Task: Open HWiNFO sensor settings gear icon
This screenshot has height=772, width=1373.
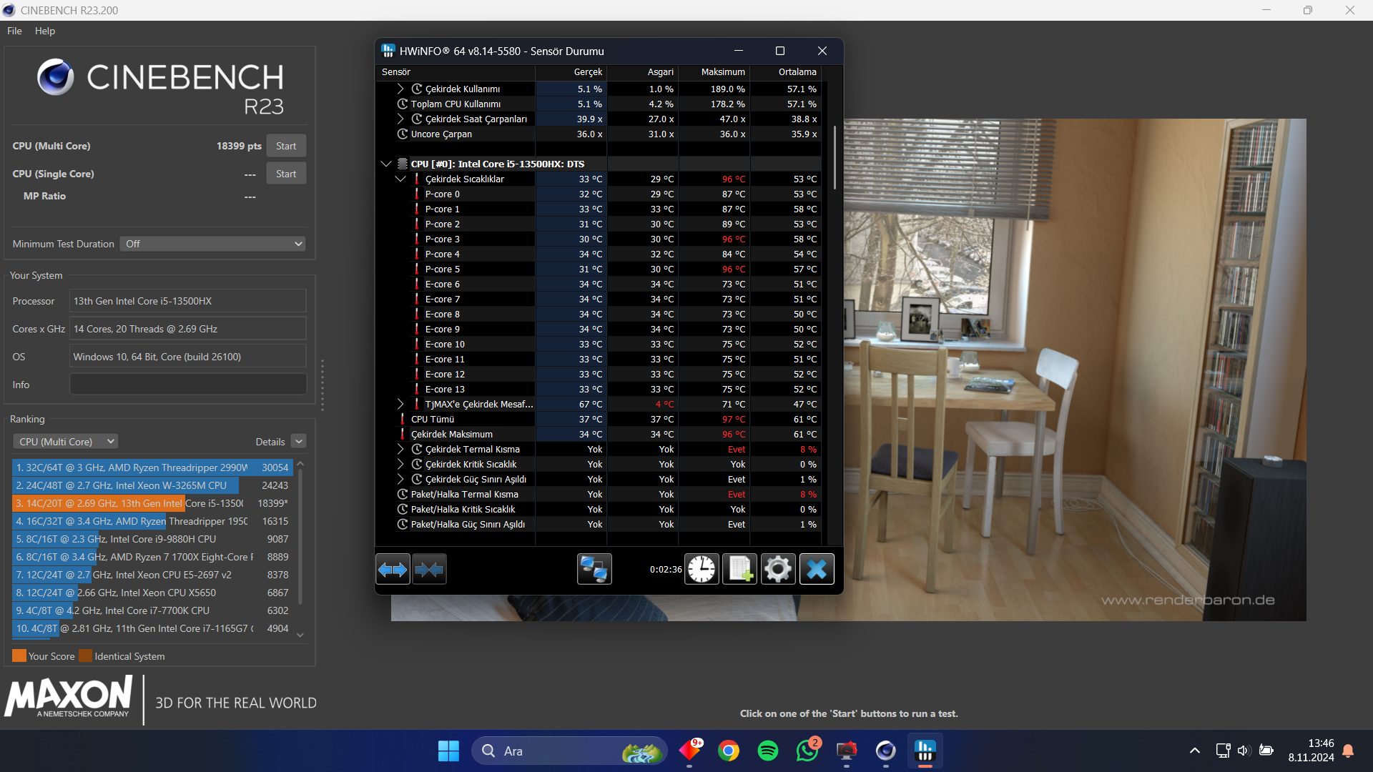Action: tap(778, 570)
